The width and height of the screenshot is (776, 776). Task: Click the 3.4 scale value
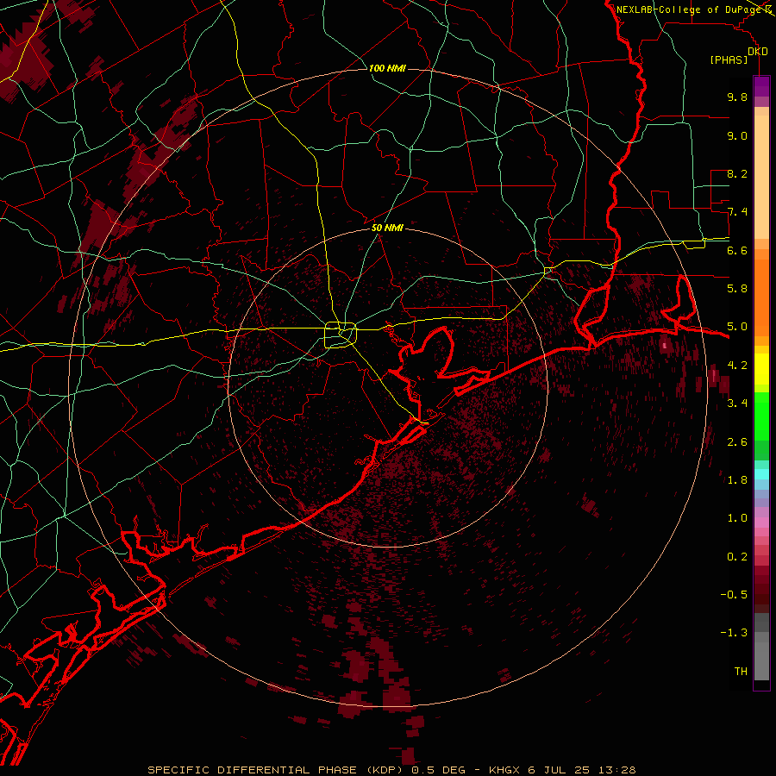pyautogui.click(x=737, y=403)
